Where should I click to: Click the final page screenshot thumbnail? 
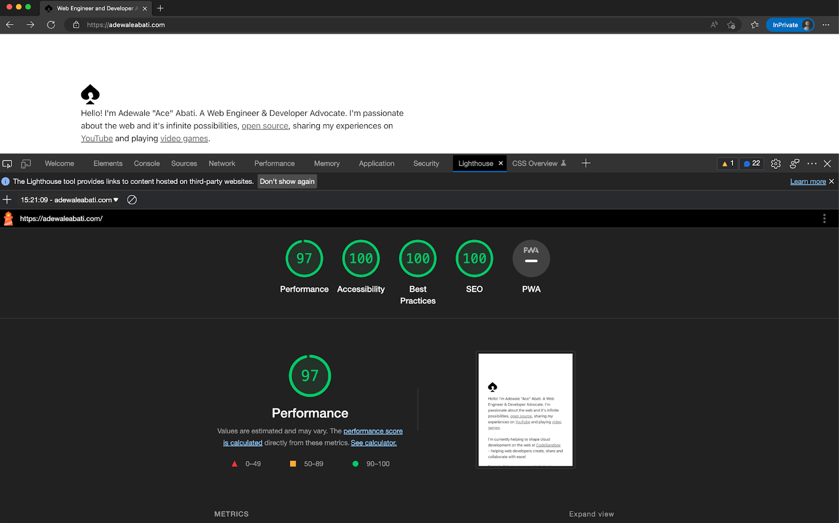(x=525, y=410)
